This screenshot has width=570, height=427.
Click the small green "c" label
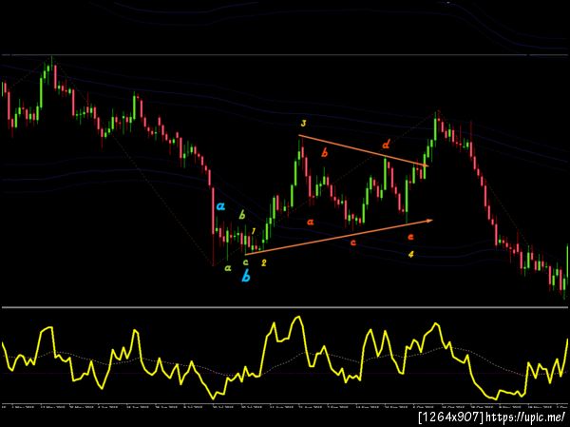[245, 262]
